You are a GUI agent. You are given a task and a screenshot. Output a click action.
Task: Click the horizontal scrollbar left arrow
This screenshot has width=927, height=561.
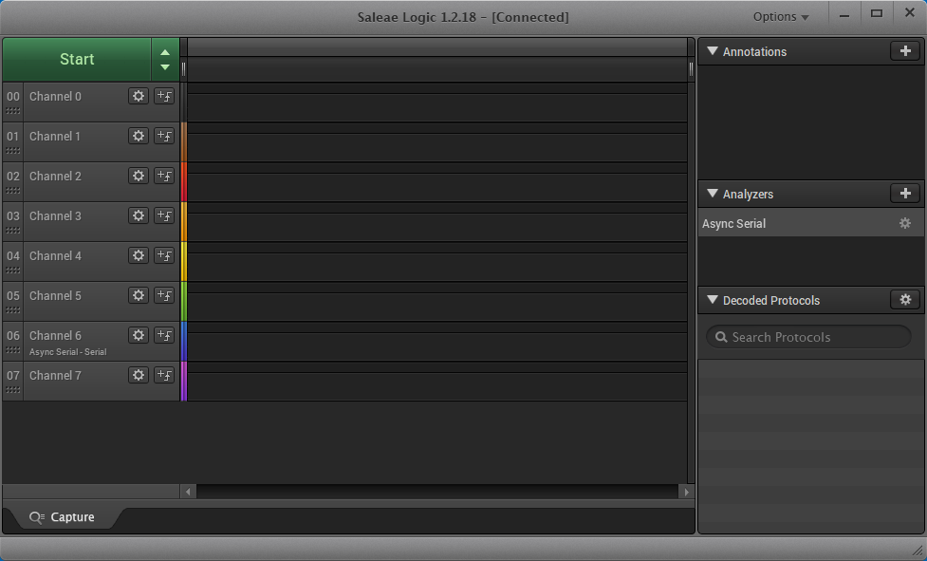[188, 492]
